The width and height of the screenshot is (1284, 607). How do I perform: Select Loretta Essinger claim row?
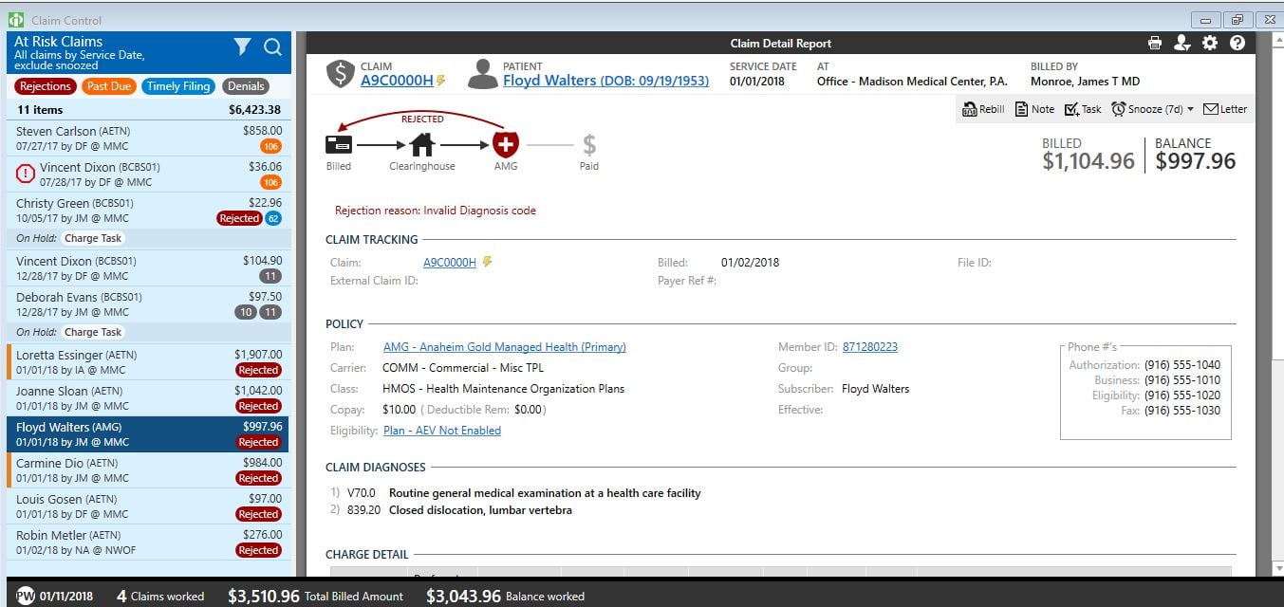coord(149,362)
